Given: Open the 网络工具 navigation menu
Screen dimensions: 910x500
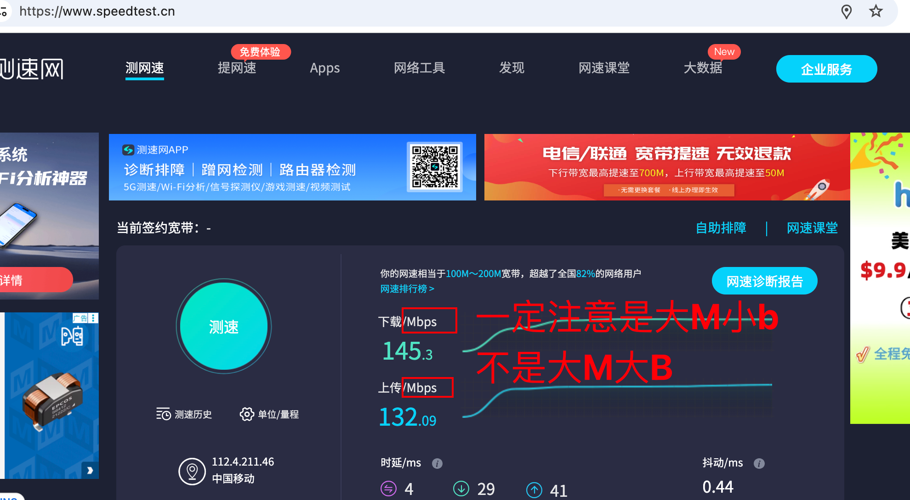Looking at the screenshot, I should click(419, 68).
